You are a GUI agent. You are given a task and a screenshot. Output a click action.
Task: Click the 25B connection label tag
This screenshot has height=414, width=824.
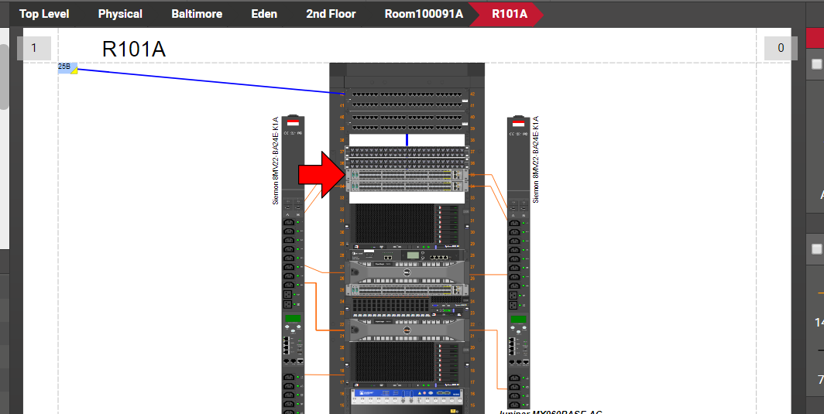coord(67,68)
